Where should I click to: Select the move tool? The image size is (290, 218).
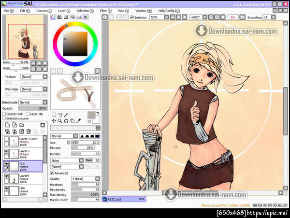(54, 121)
